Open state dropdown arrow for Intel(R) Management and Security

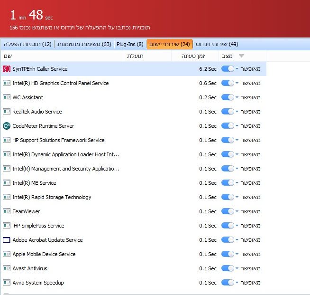[x=237, y=169]
